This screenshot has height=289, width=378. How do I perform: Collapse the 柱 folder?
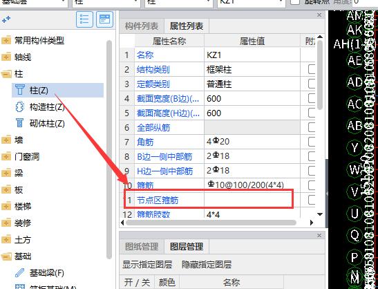6,74
